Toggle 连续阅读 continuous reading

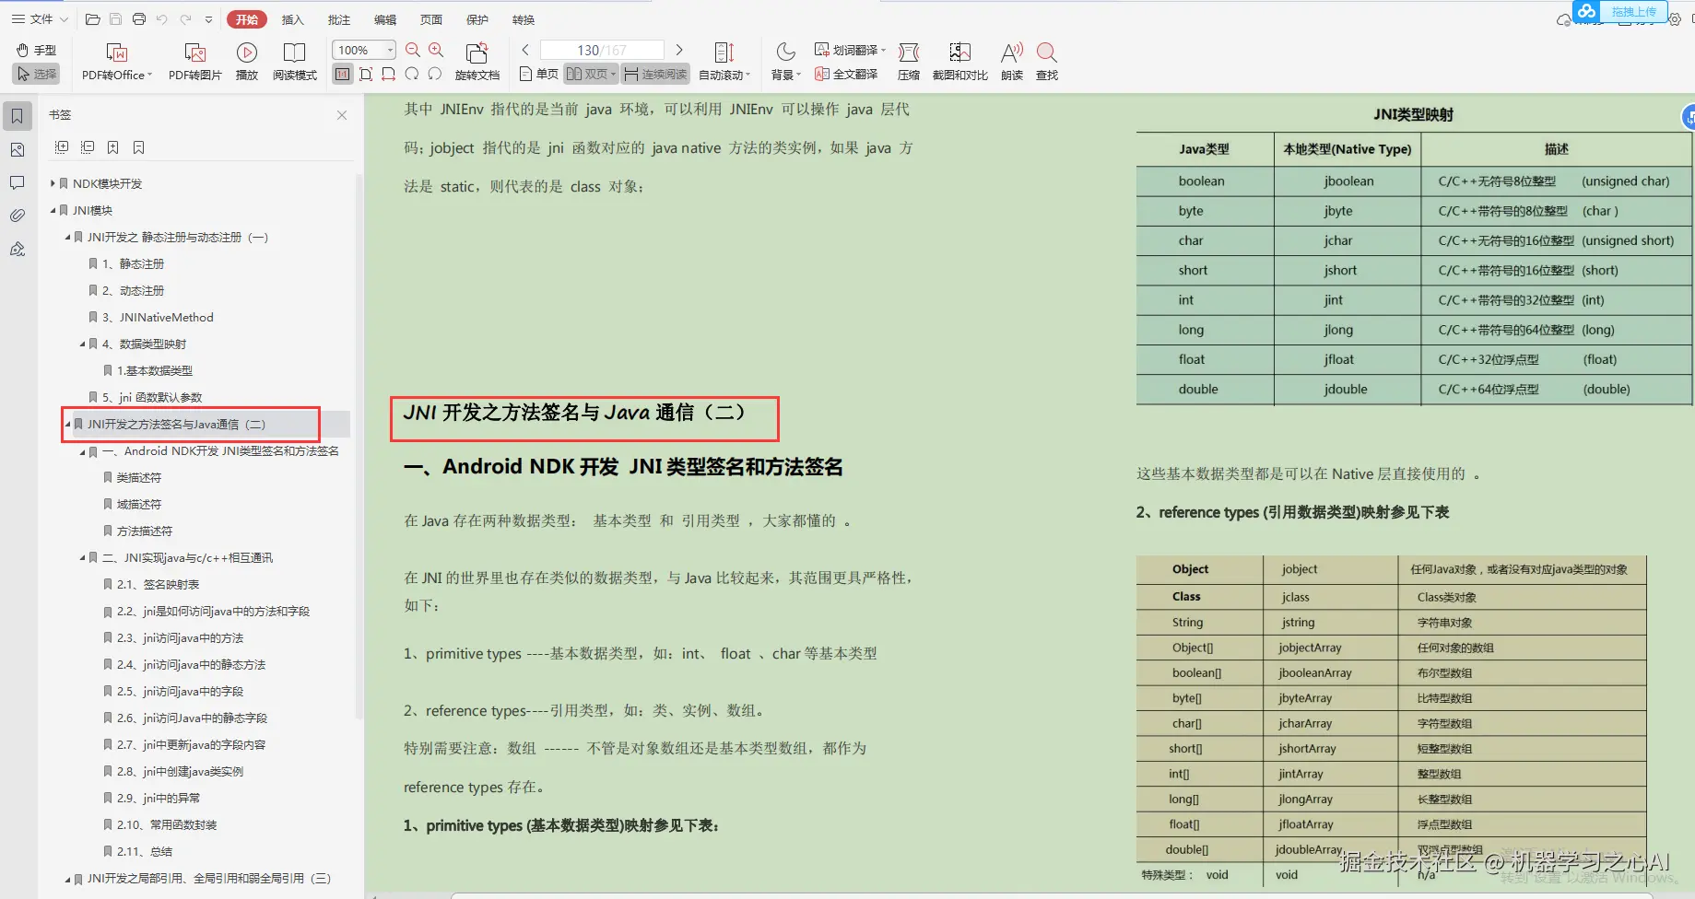[655, 74]
